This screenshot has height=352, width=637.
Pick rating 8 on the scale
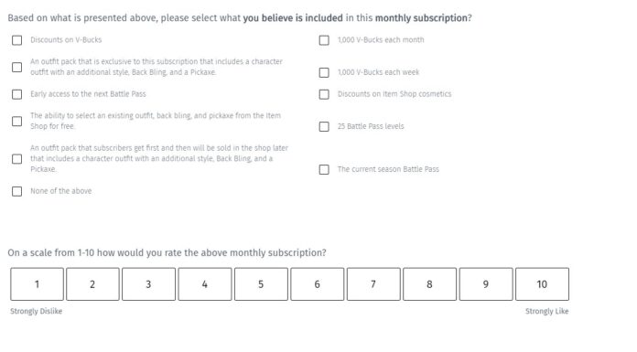pos(429,284)
